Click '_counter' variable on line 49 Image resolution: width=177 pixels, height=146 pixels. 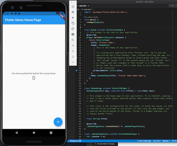pos(95,137)
